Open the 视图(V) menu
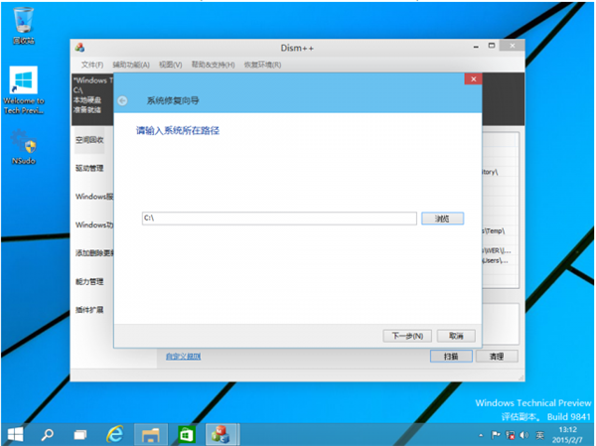The width and height of the screenshot is (596, 446). click(170, 65)
